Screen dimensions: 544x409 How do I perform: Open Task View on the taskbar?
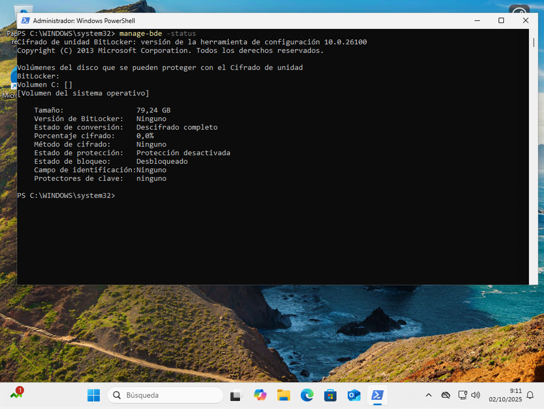pyautogui.click(x=236, y=395)
